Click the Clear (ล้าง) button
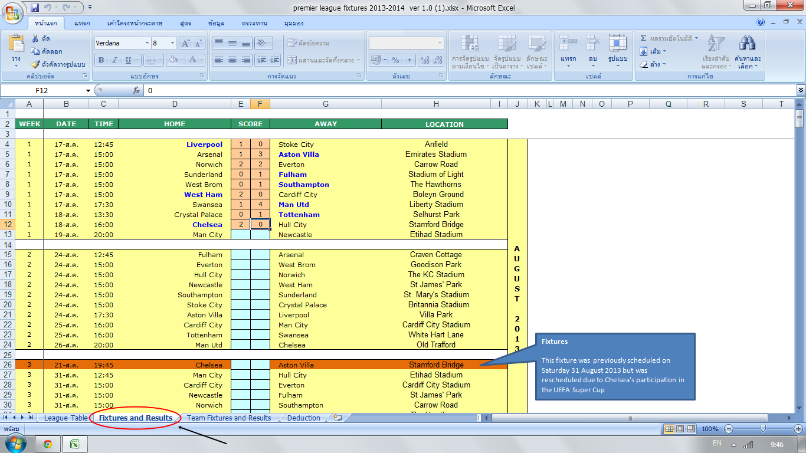The image size is (806, 453). 653,64
